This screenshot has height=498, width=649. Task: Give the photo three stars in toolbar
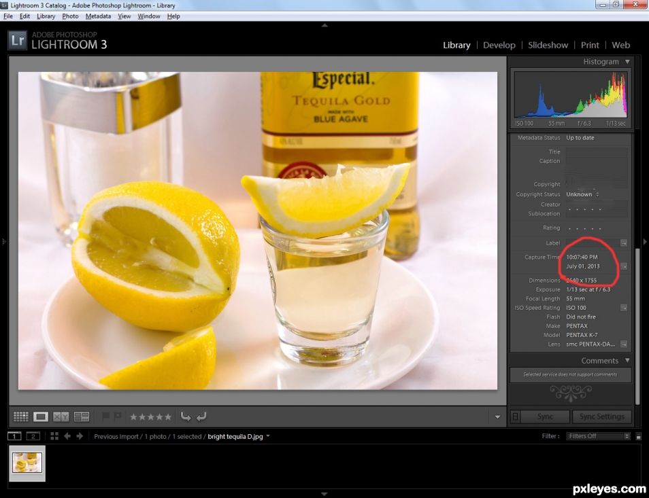point(150,417)
